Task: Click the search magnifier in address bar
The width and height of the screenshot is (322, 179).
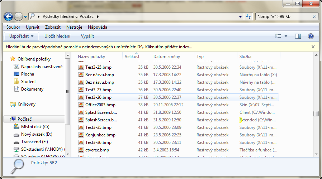Action: (32, 16)
